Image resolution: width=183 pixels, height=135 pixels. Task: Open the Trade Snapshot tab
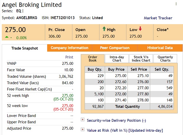(24, 48)
